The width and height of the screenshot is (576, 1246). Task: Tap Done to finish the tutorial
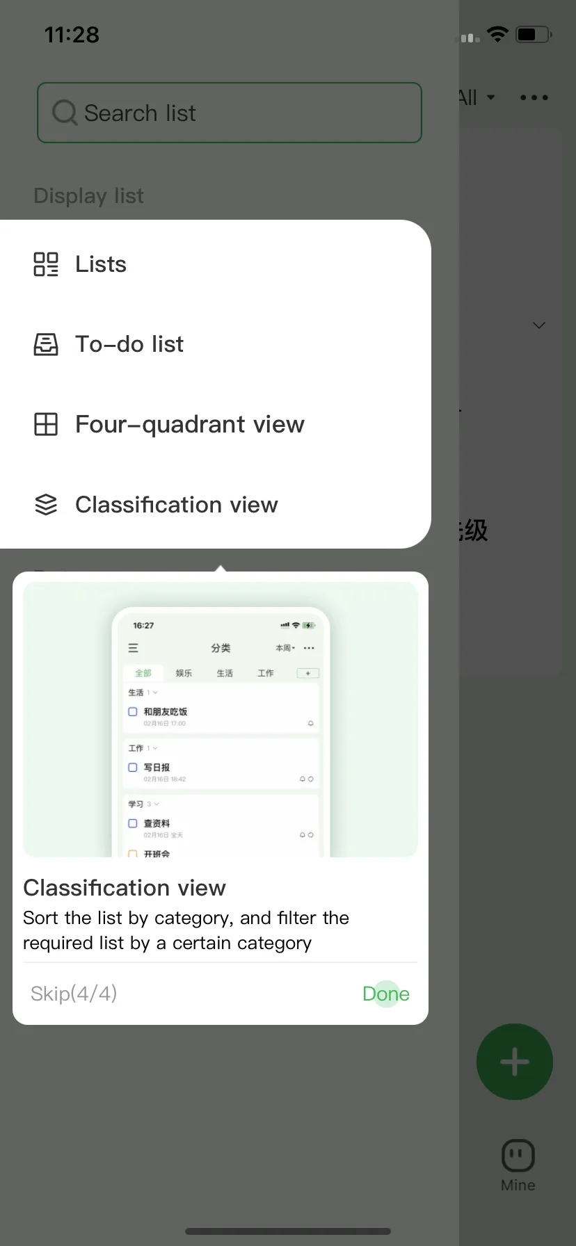(x=386, y=994)
